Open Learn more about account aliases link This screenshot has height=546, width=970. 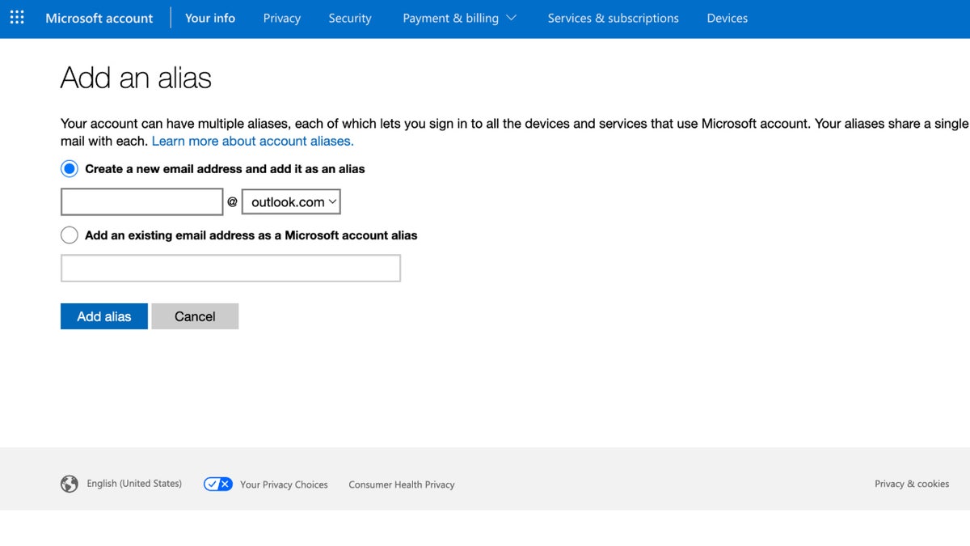click(252, 141)
